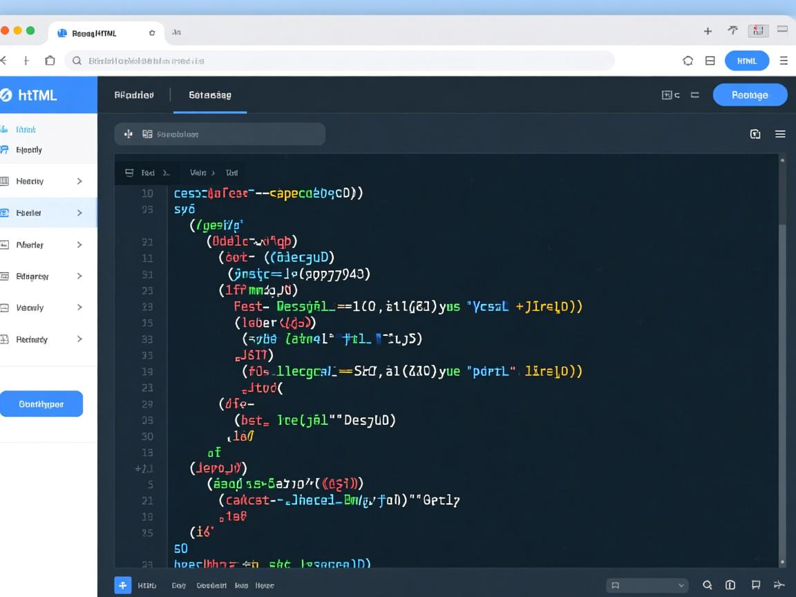Click the bookmark icon in the bottom-right status bar
The width and height of the screenshot is (796, 597).
(756, 585)
